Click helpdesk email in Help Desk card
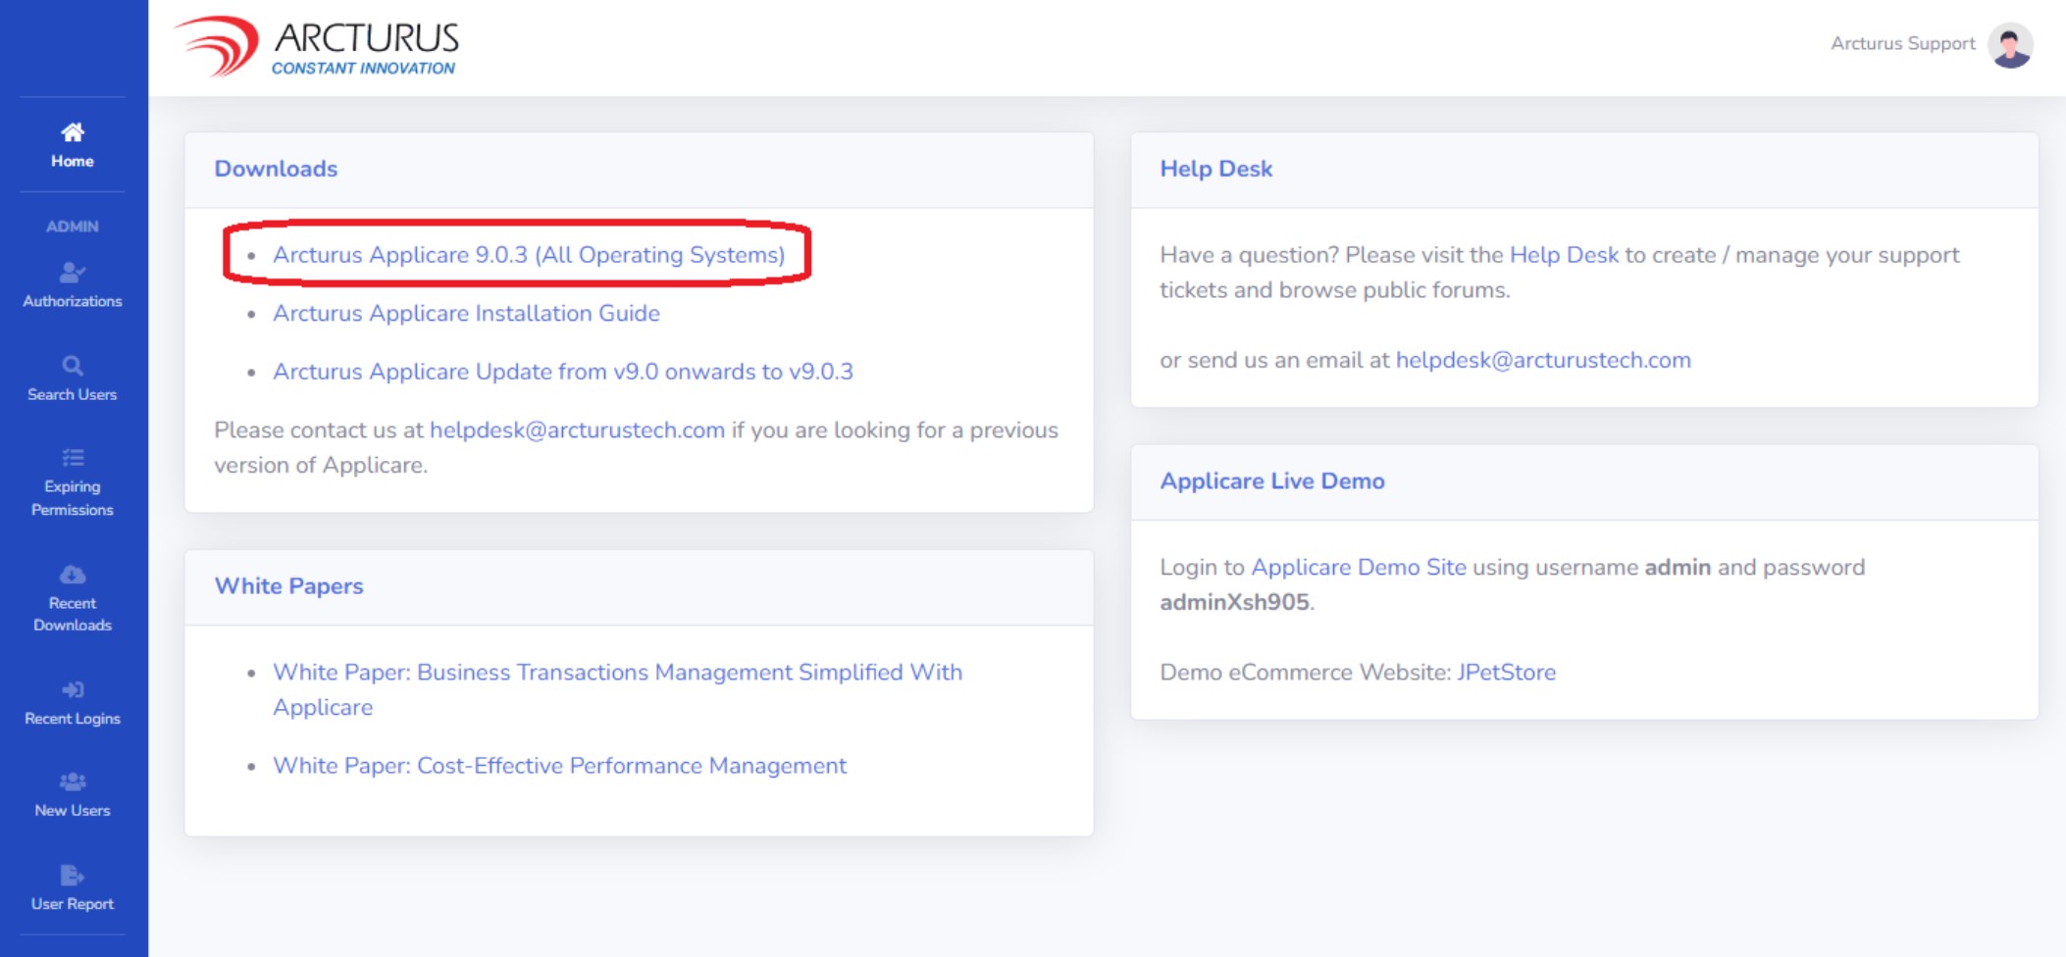Image resolution: width=2066 pixels, height=957 pixels. point(1543,360)
